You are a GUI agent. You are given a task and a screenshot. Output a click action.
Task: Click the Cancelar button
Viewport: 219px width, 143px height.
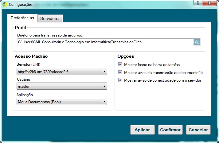click(198, 130)
